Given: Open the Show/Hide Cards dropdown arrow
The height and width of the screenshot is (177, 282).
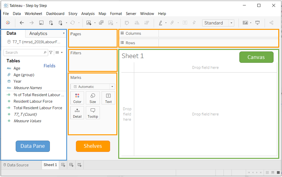Looking at the screenshot, I should coord(251,23).
